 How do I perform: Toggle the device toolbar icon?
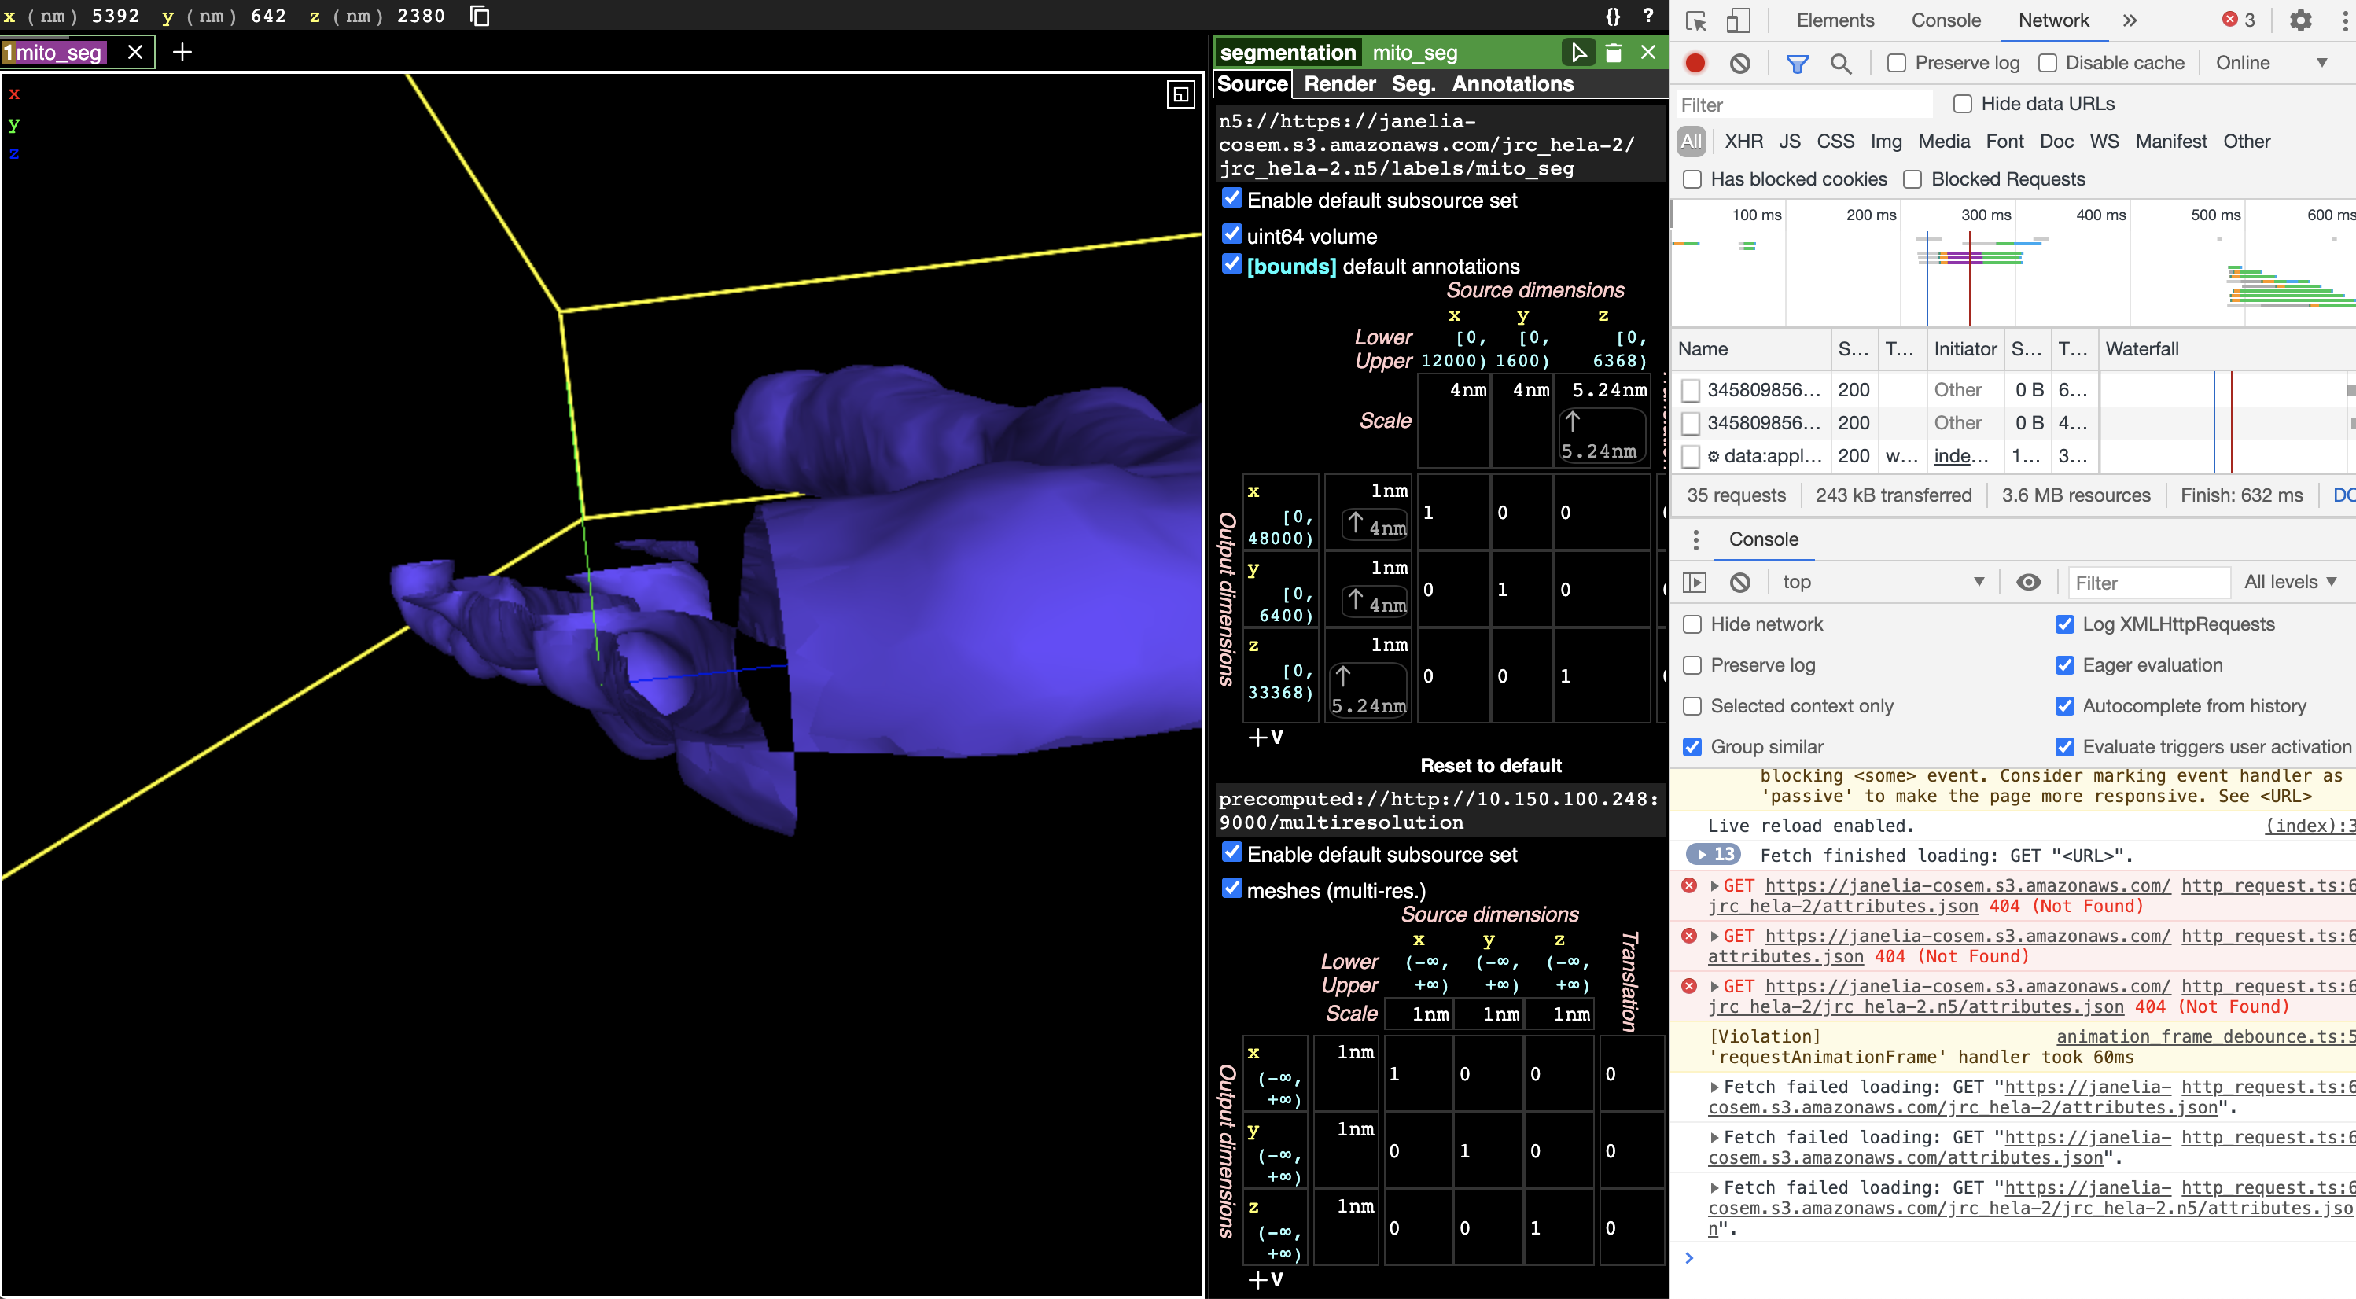click(1739, 20)
